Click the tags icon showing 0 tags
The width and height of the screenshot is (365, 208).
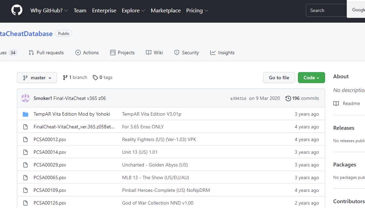tap(95, 78)
